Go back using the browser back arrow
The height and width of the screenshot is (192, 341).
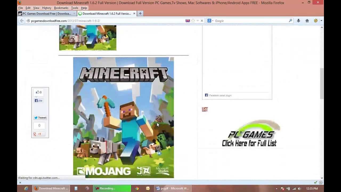tap(22, 21)
